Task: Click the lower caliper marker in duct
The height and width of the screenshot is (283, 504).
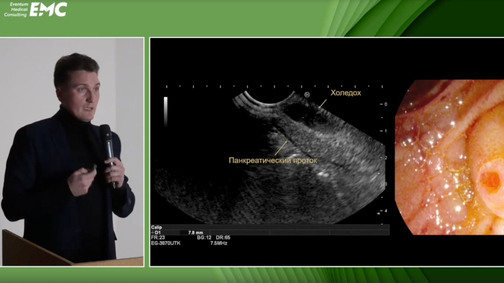Action: pyautogui.click(x=301, y=125)
